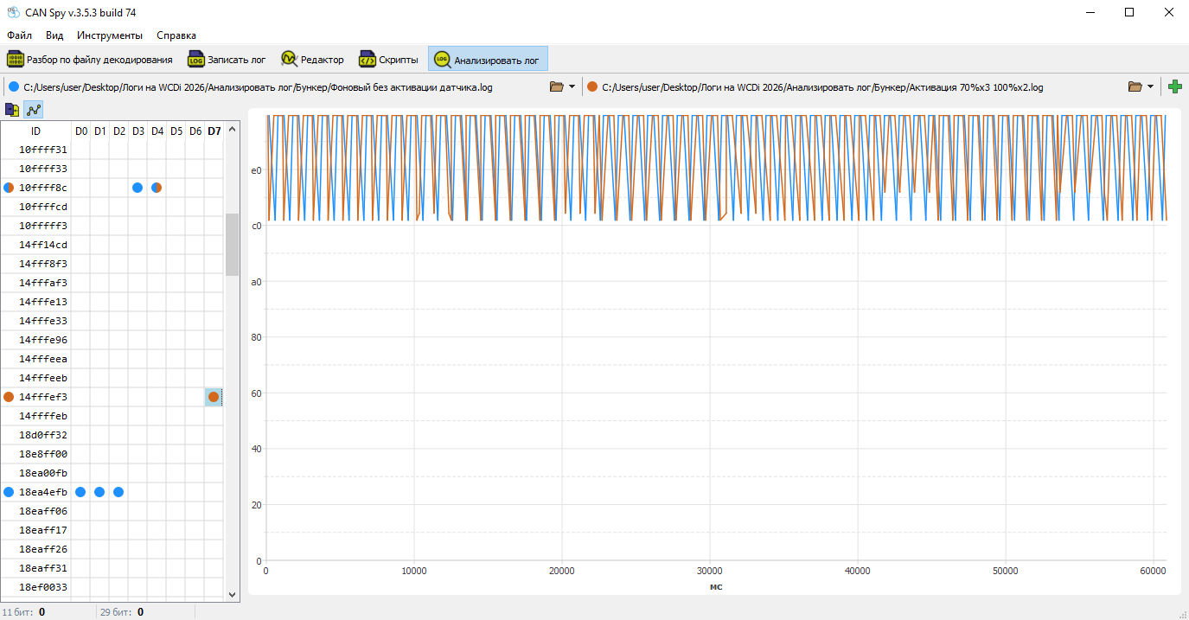
Task: Toggle the D3 marker for 10ffff8c
Action: click(x=137, y=188)
